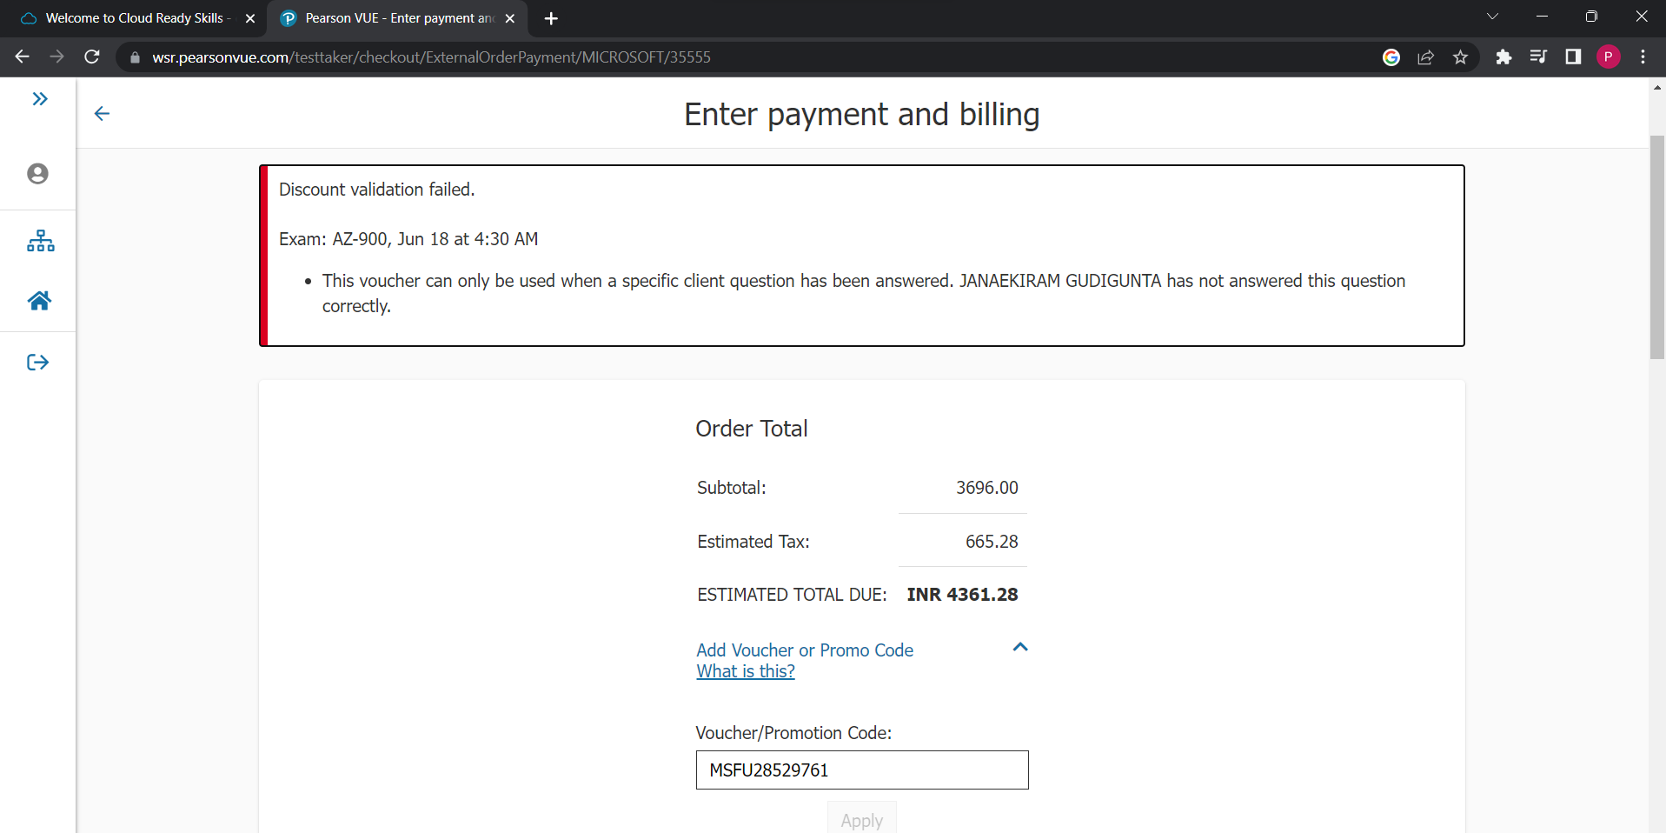Toggle the browser side panel

(x=1573, y=57)
